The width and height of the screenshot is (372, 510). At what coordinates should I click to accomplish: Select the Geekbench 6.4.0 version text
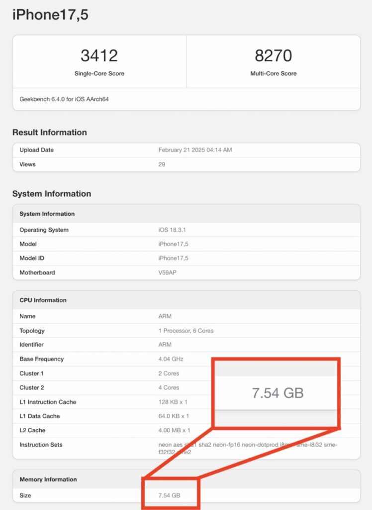tap(64, 99)
